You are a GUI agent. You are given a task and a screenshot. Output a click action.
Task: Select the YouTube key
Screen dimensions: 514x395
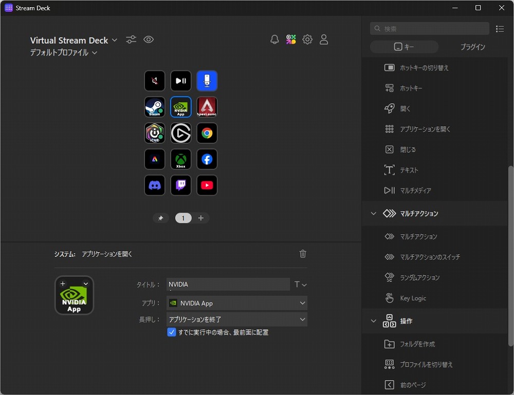pyautogui.click(x=207, y=185)
